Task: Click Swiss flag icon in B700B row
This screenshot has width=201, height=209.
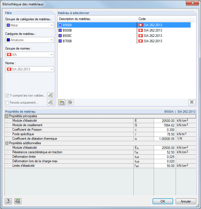Action: pyautogui.click(x=140, y=41)
